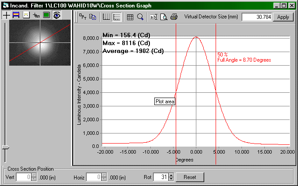Decrease the Rot value with down arrow
Image resolution: width=298 pixels, height=186 pixels.
(171, 179)
